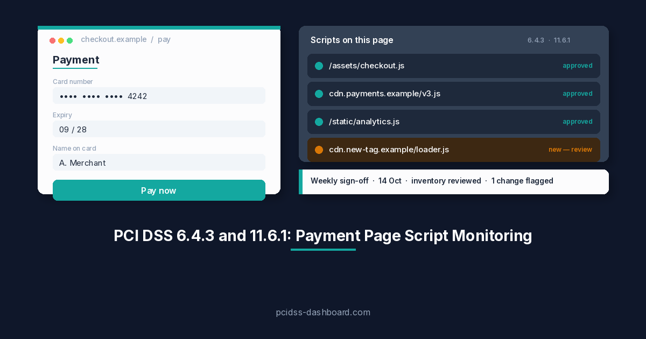Click approved badge on analytics.js row
The image size is (646, 339).
tap(578, 122)
